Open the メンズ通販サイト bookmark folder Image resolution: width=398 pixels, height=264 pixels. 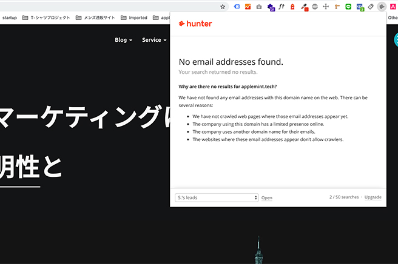coord(95,18)
